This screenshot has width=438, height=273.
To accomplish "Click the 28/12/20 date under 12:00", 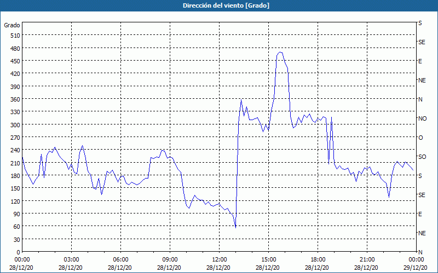I will (x=218, y=268).
